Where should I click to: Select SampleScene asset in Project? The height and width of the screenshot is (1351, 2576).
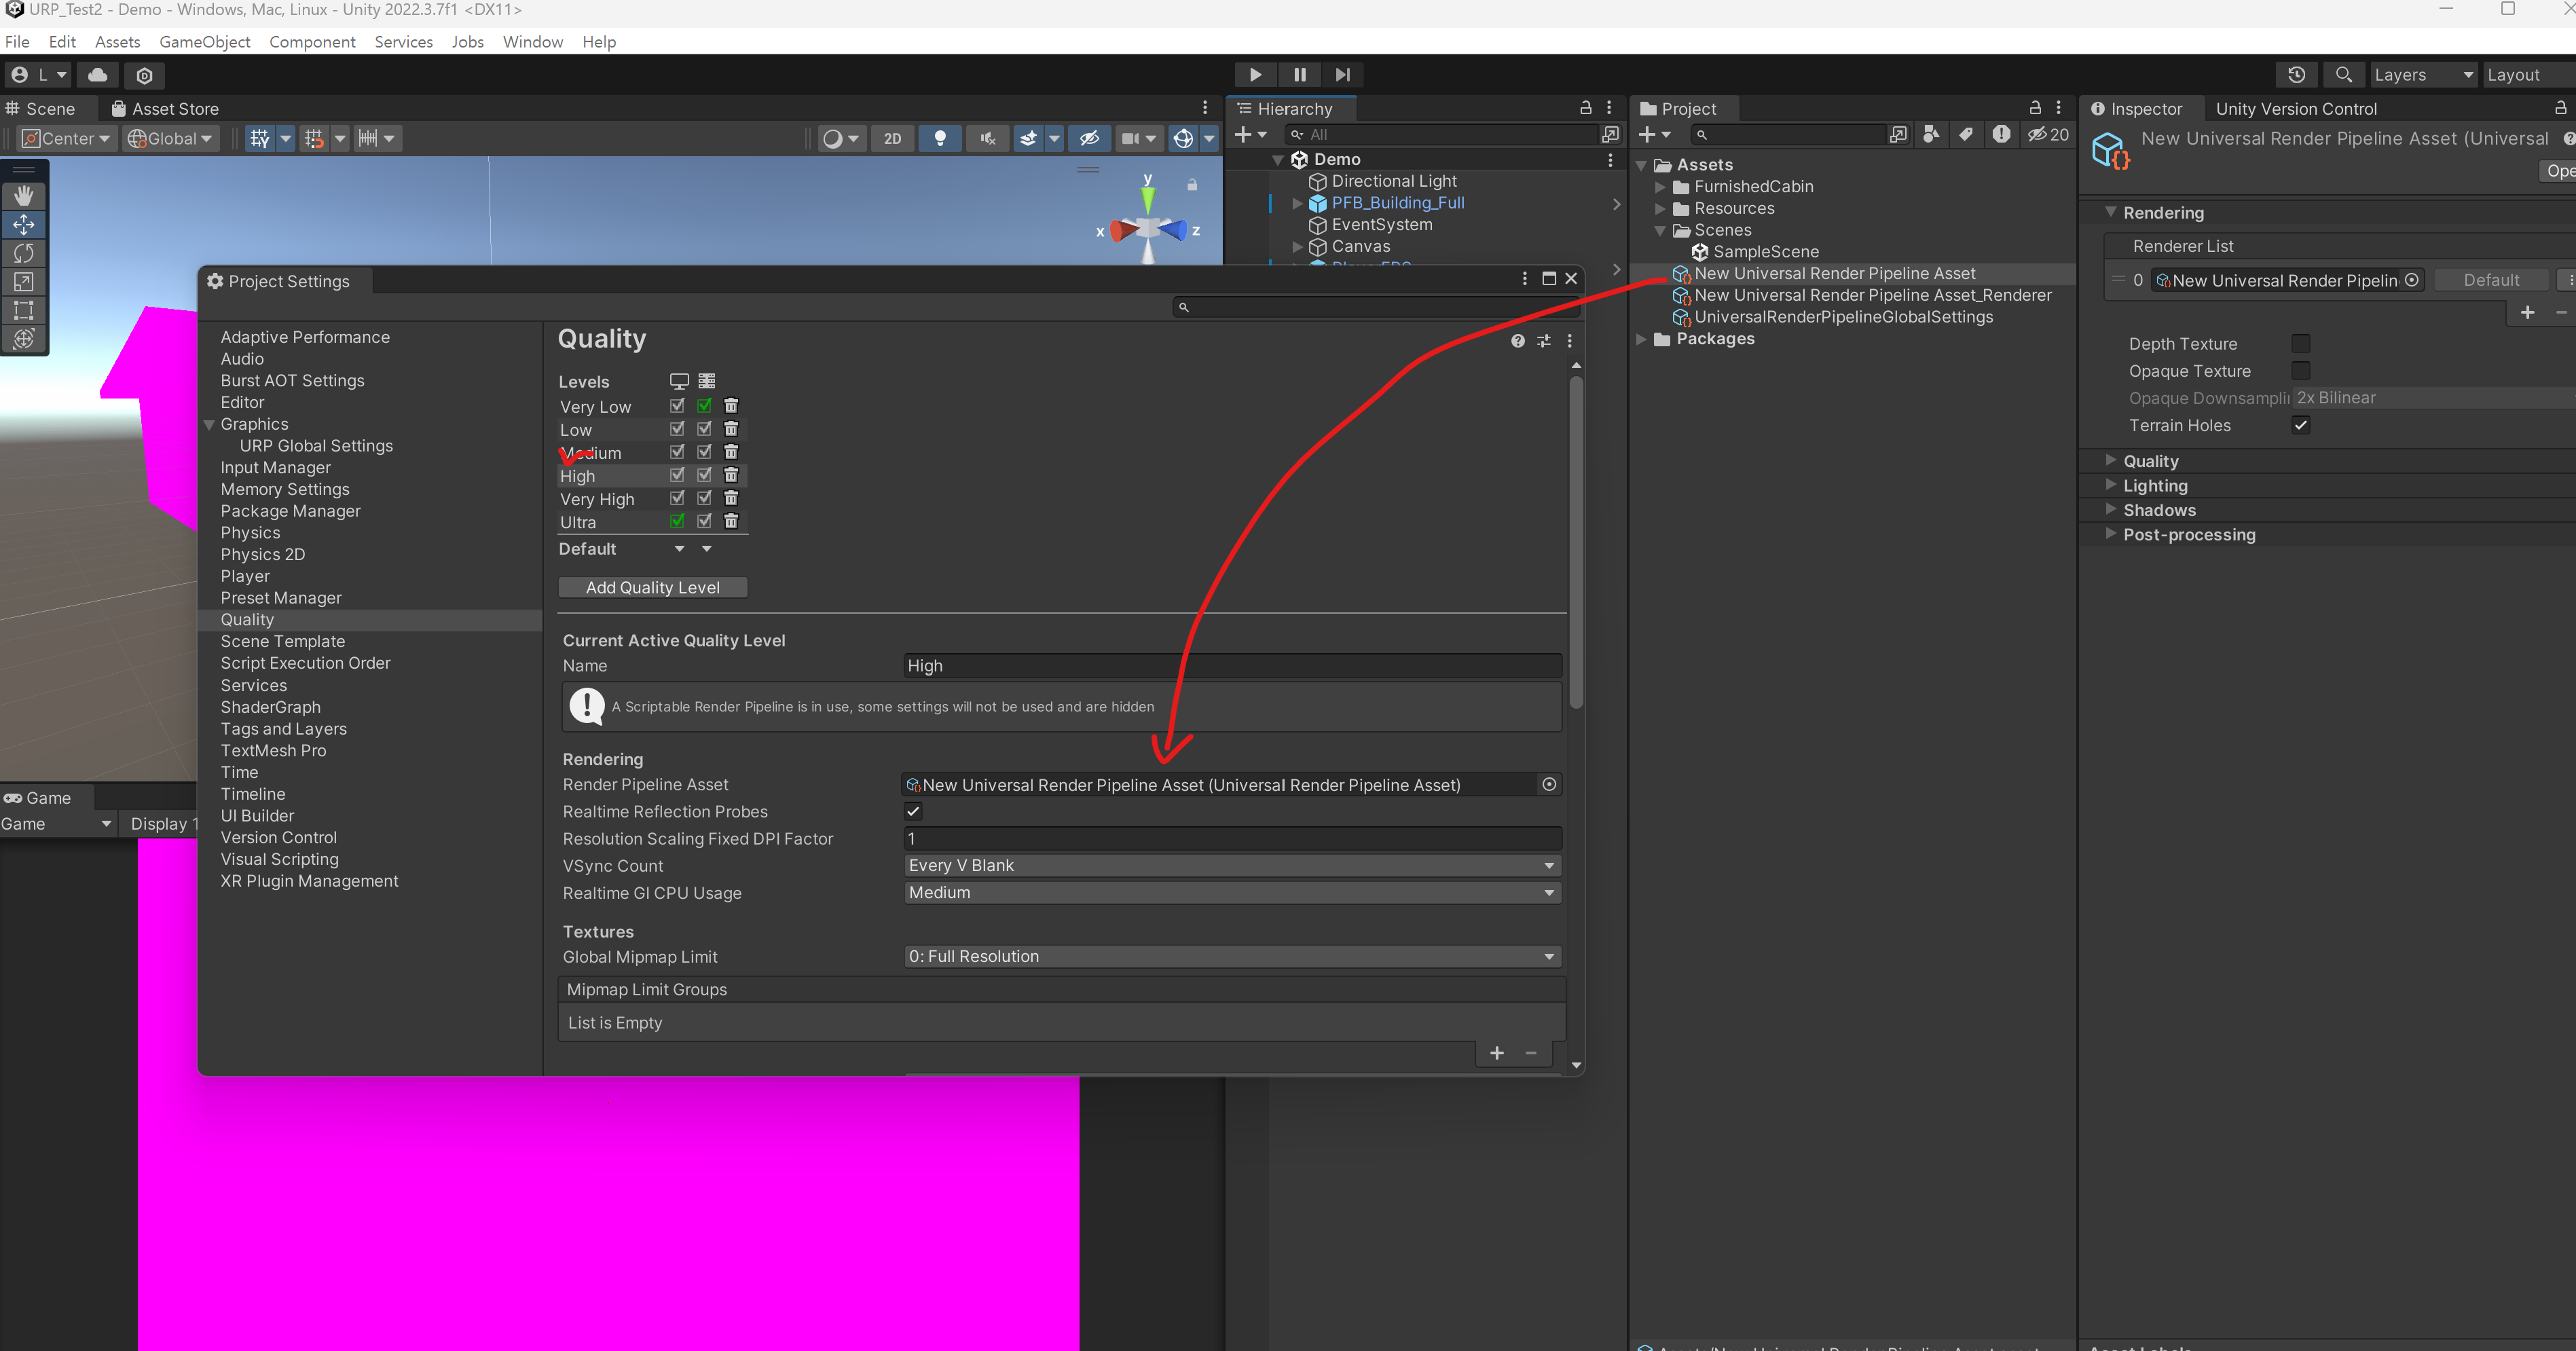pos(1766,252)
